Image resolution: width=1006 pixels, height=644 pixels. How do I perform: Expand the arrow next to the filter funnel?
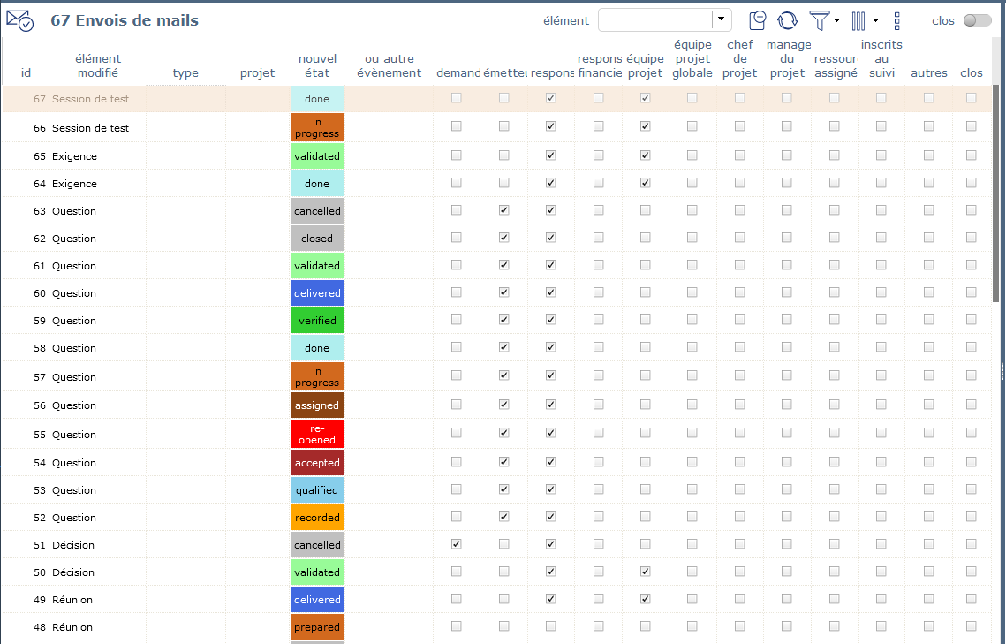coord(836,20)
